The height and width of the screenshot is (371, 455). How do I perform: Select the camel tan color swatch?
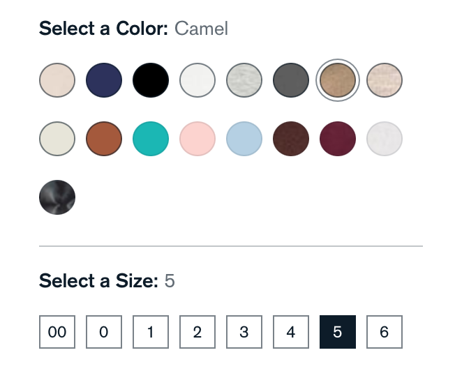click(x=338, y=80)
